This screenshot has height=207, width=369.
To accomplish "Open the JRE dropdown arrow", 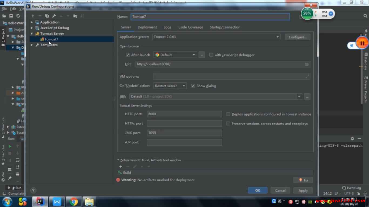I will pyautogui.click(x=299, y=96).
